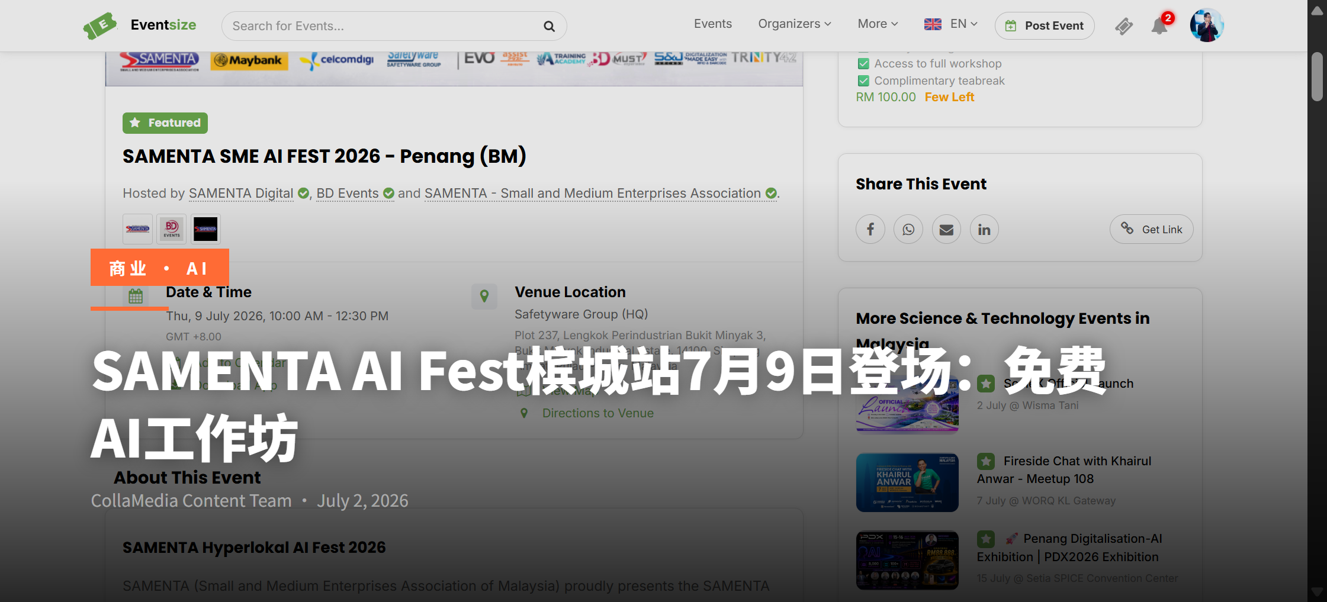The height and width of the screenshot is (602, 1327).
Task: Open the Official Launch event thumbnail
Action: coord(907,405)
